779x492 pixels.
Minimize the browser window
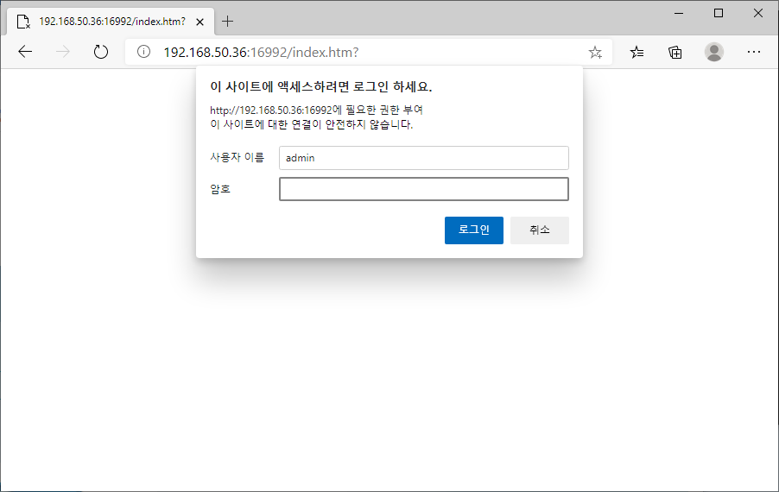coord(679,14)
